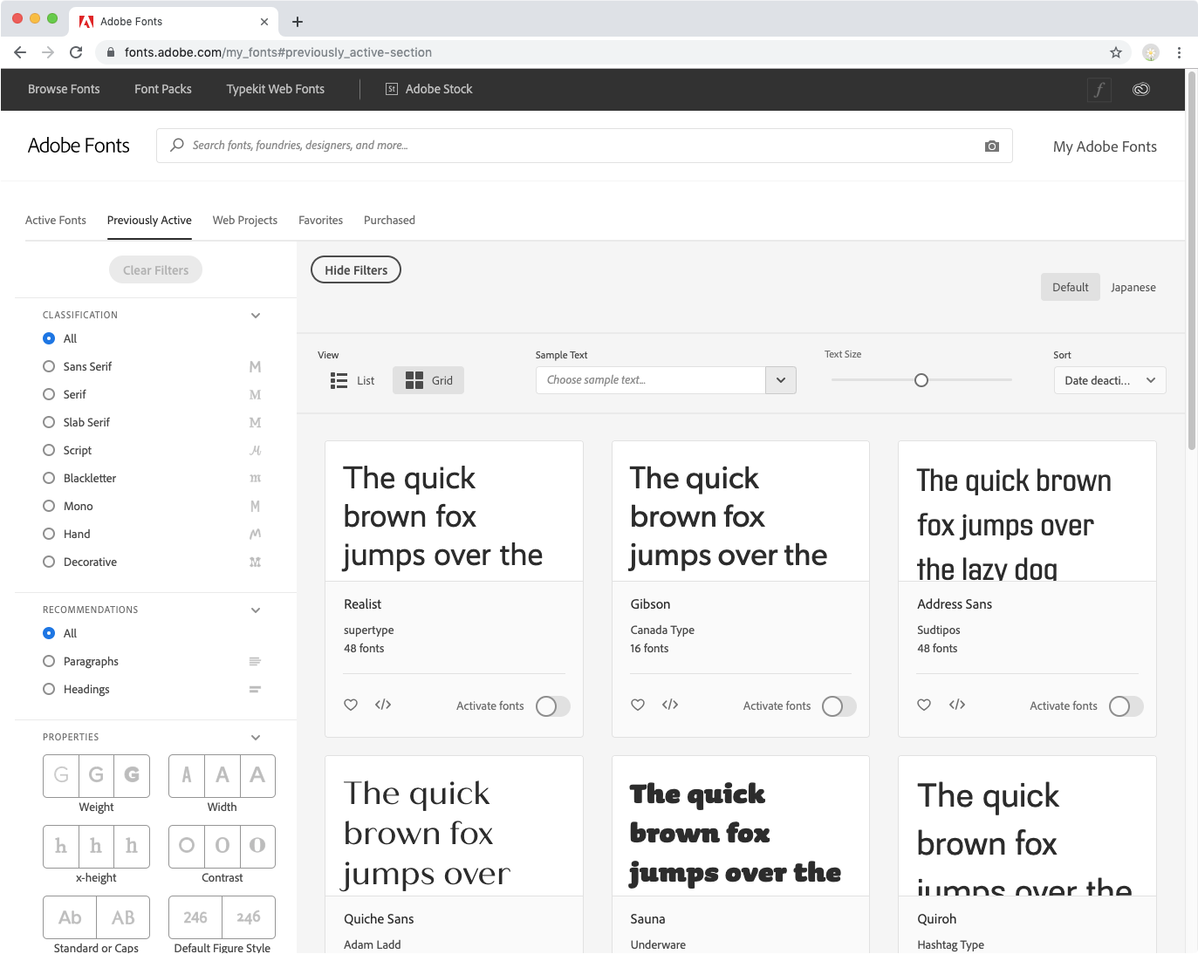1198x954 pixels.
Task: Select Sans Serif classification radio button
Action: 49,366
